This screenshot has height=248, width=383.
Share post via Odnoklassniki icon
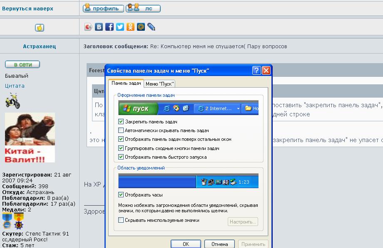pyautogui.click(x=130, y=27)
